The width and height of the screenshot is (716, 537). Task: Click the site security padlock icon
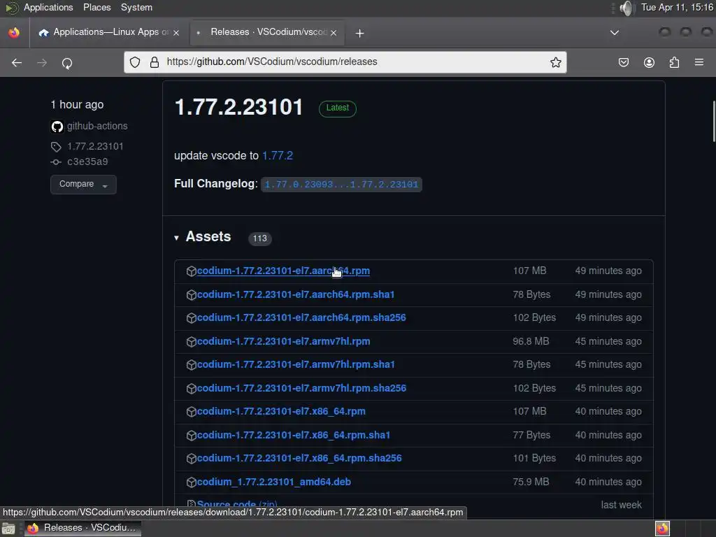click(x=155, y=62)
